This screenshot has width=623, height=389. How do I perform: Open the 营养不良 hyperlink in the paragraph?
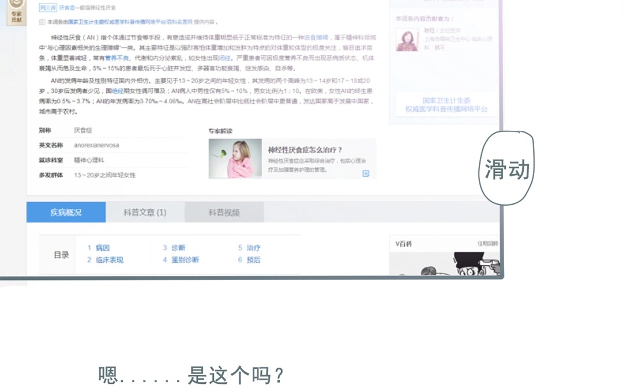click(117, 58)
